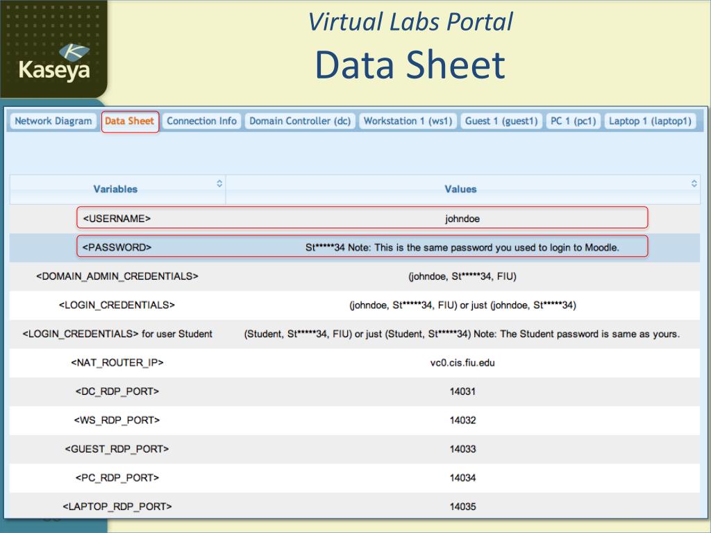Click the Kaseya logo

(54, 63)
